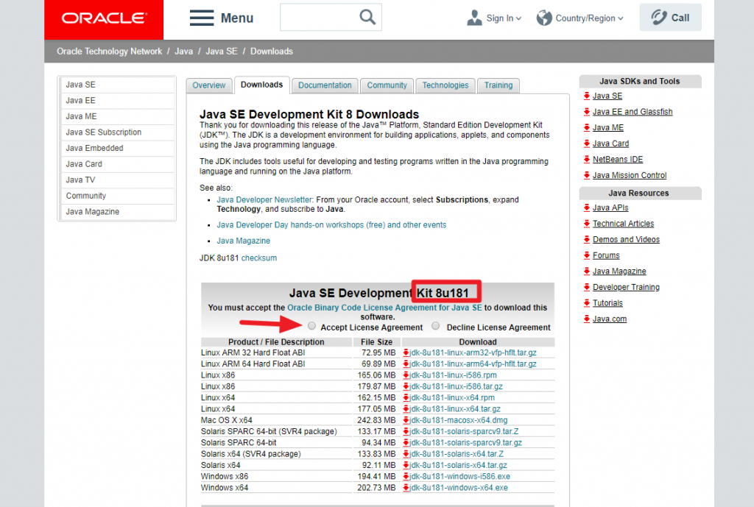Click download icon beside jdk-8u181-macosx-x64.dmg
This screenshot has height=507, width=754.
point(406,420)
